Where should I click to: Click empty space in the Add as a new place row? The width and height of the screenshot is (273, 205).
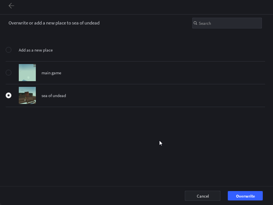[x=157, y=50]
